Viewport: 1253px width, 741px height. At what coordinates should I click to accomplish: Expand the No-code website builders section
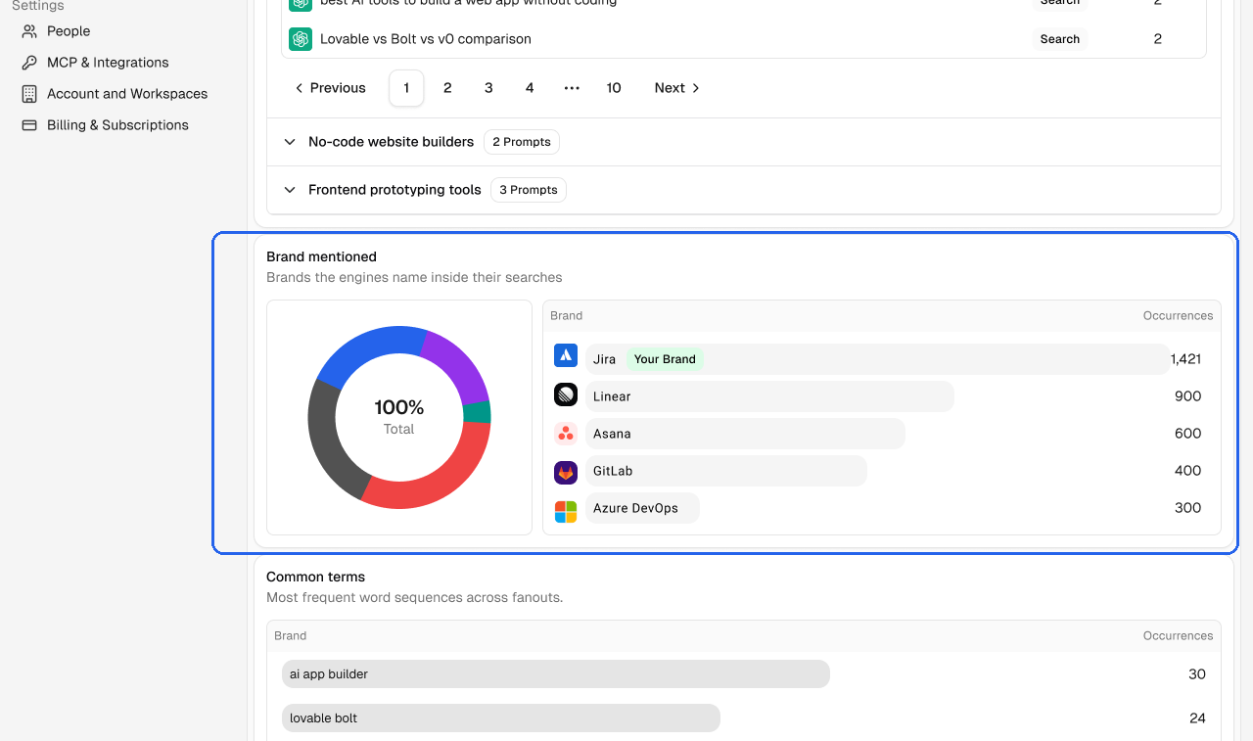(290, 142)
